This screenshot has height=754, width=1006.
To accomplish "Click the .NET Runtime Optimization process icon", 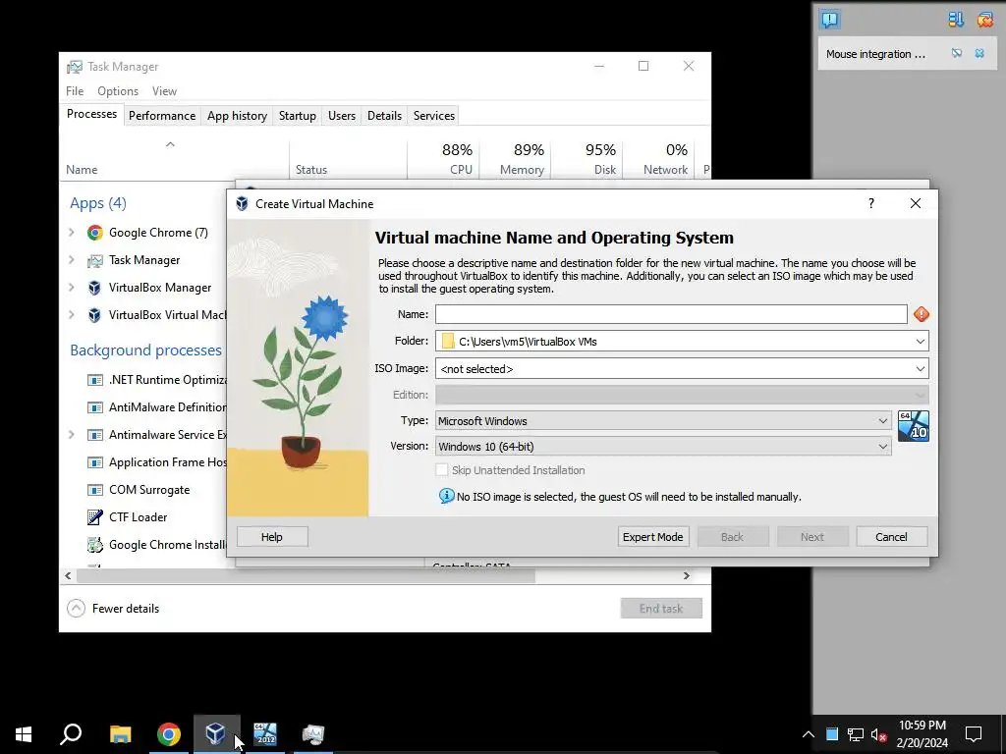I will [95, 380].
